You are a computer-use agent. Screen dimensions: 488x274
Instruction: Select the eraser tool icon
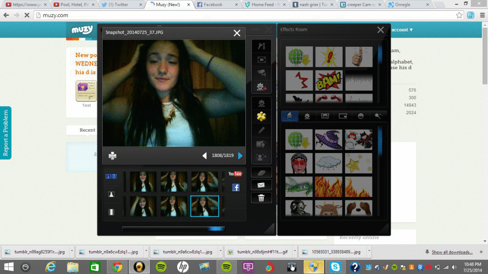pyautogui.click(x=262, y=172)
